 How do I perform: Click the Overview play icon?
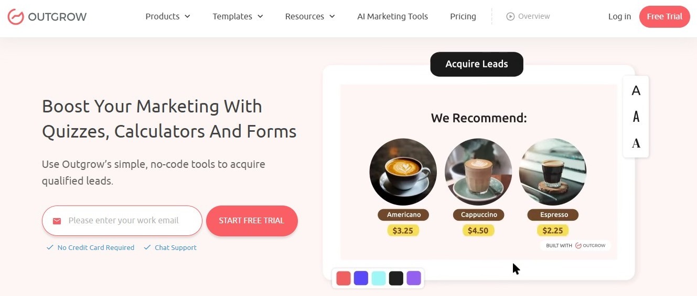pyautogui.click(x=510, y=16)
